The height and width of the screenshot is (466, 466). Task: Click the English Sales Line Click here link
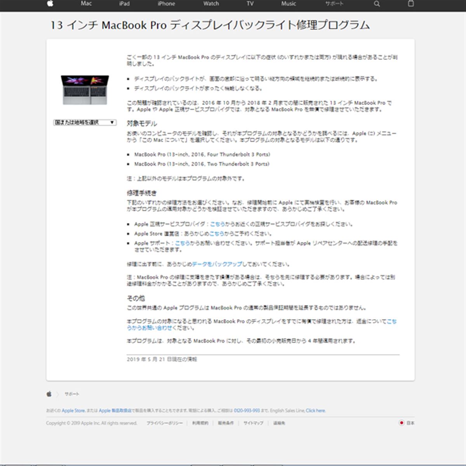315,411
